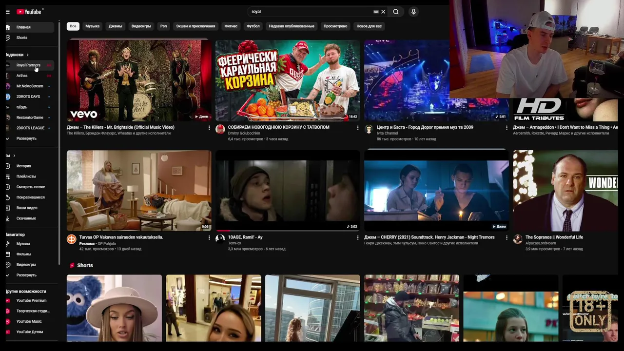The width and height of the screenshot is (624, 351).
Task: Open TemFox channel avatar
Action: [220, 239]
